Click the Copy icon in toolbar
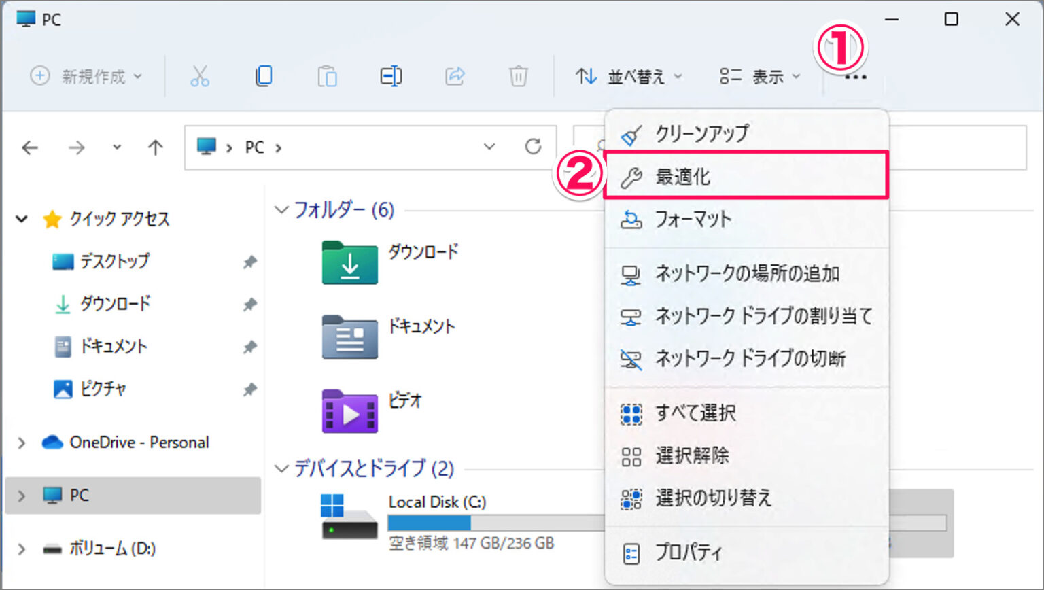Viewport: 1044px width, 590px height. 264,75
